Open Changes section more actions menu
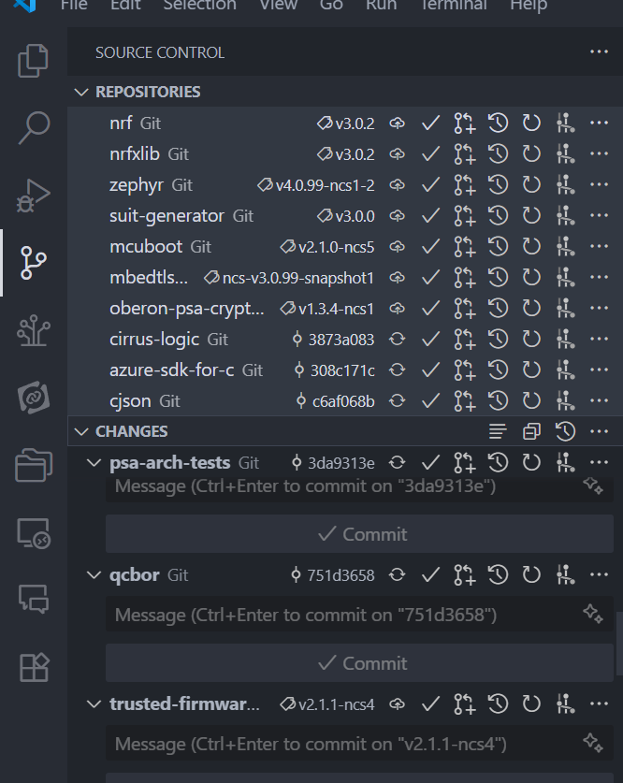The width and height of the screenshot is (623, 783). pyautogui.click(x=599, y=431)
